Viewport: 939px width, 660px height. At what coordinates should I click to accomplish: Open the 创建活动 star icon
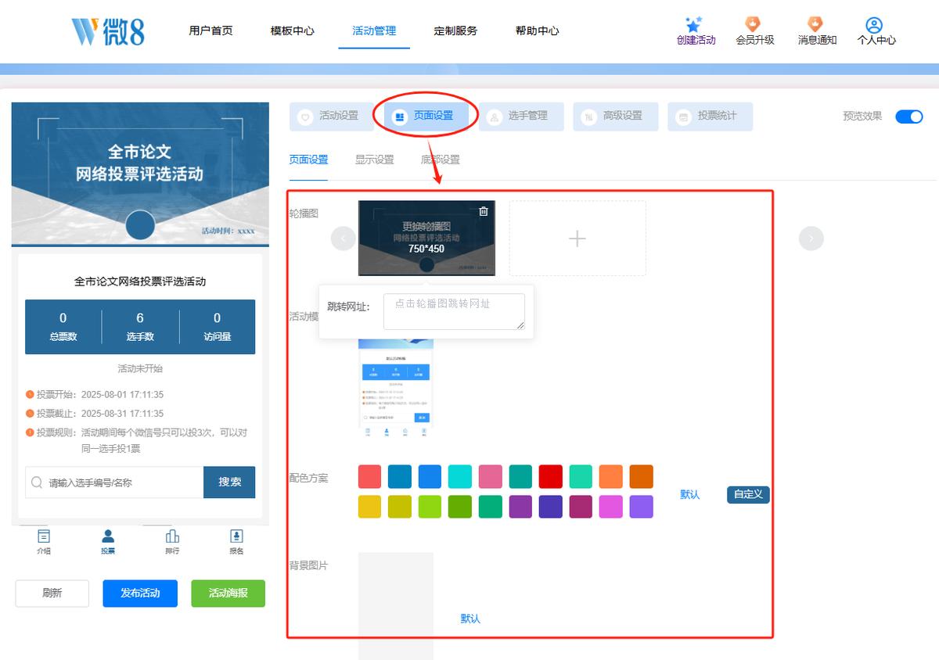point(693,25)
